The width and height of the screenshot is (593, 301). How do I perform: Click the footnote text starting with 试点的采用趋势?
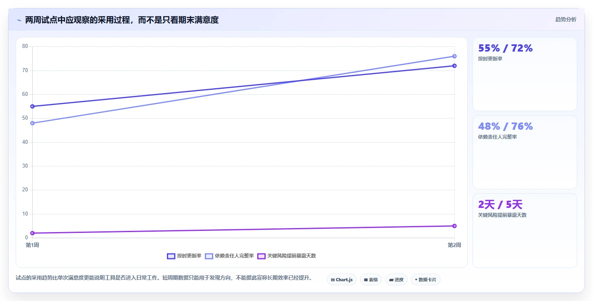[164, 278]
